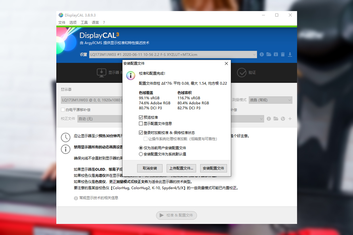353x235 pixels.
Task: Click the correction info icon
Action: point(269,119)
